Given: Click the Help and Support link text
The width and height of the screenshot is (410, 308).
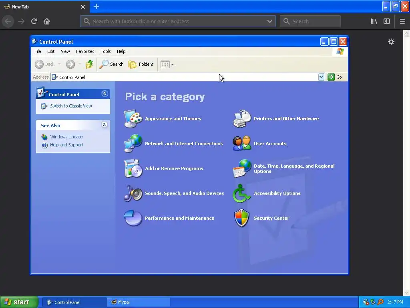Looking at the screenshot, I should (67, 145).
